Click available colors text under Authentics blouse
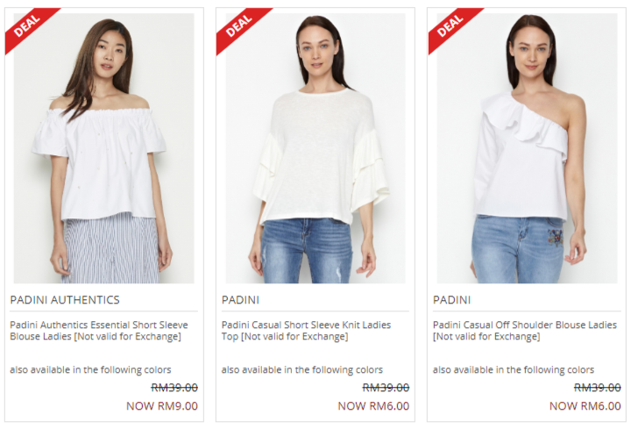Viewport: 631px width, 429px height. point(90,370)
